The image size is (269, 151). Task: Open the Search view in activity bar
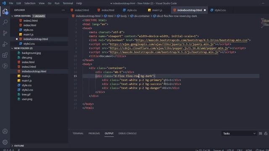click(5, 22)
